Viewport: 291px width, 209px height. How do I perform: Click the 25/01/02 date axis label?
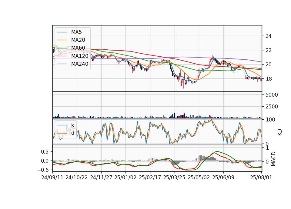click(x=125, y=177)
